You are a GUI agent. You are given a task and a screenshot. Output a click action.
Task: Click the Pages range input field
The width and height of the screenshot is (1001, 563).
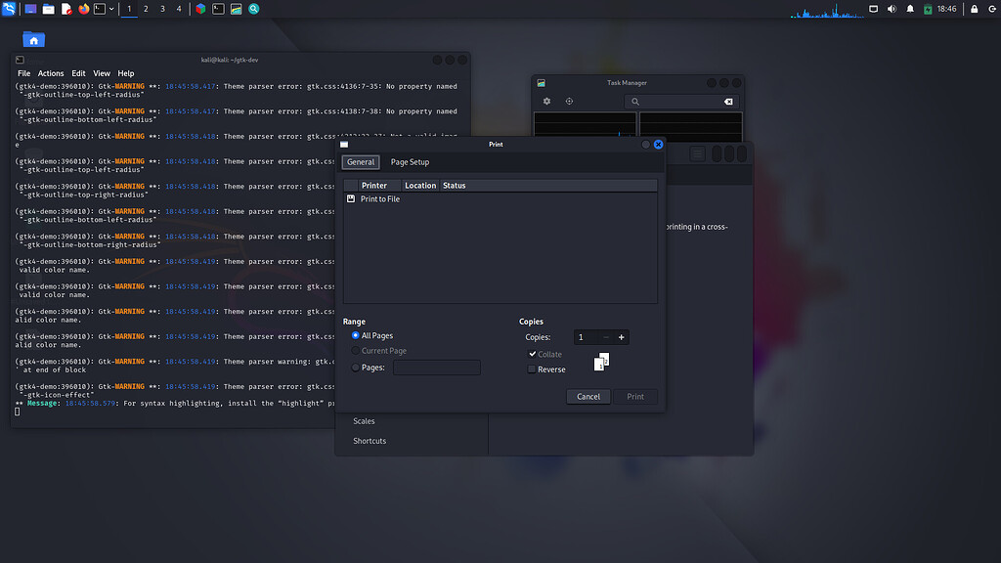pyautogui.click(x=437, y=367)
